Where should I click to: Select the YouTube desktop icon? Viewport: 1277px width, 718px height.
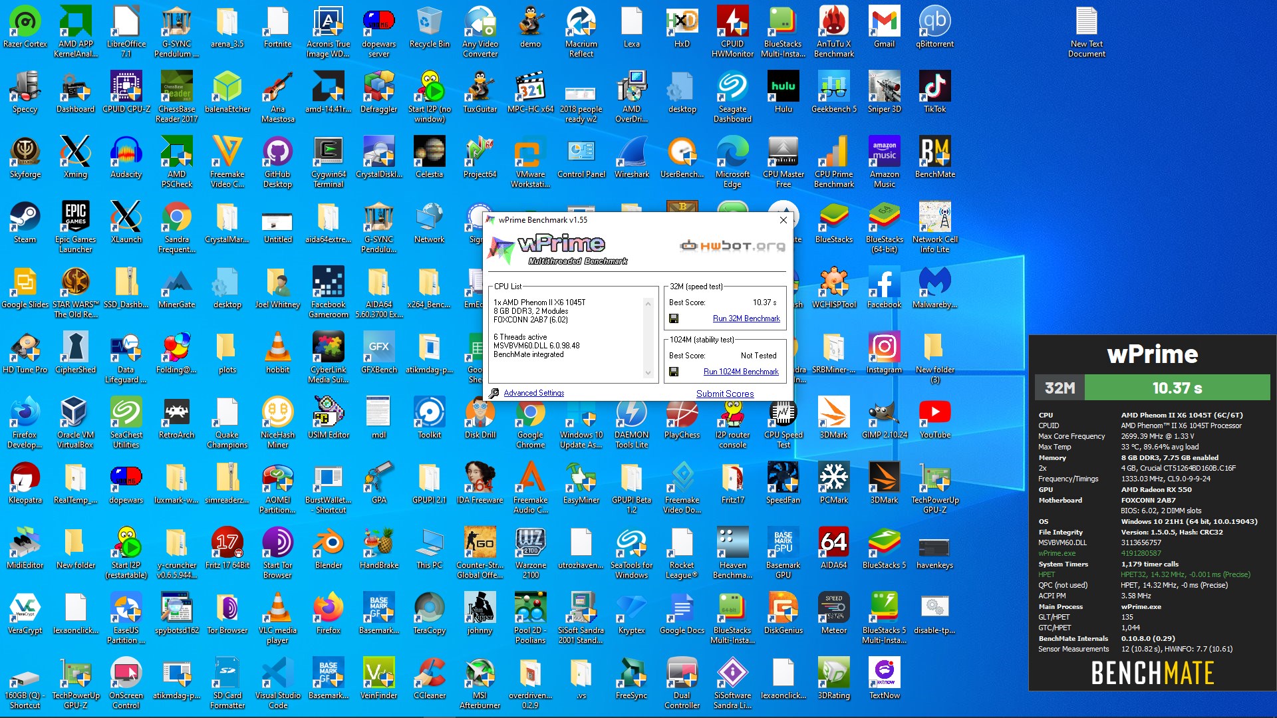pyautogui.click(x=935, y=419)
